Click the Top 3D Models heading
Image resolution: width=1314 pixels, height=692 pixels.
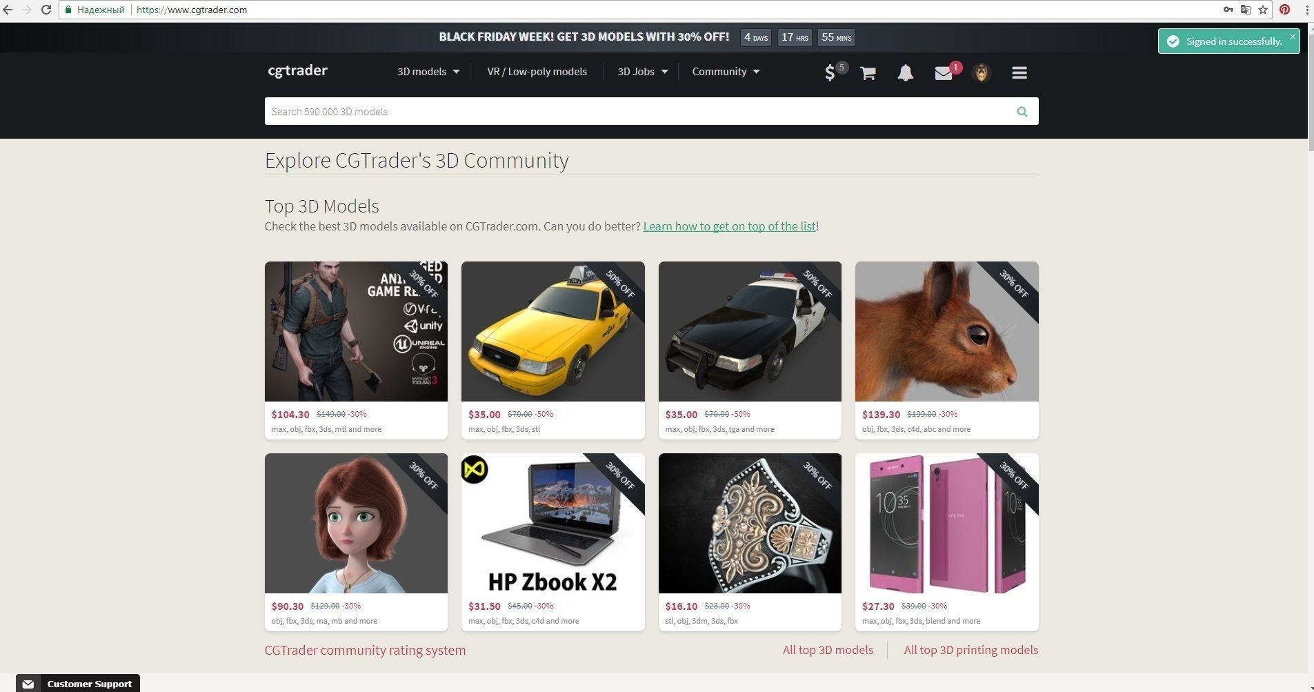click(322, 206)
